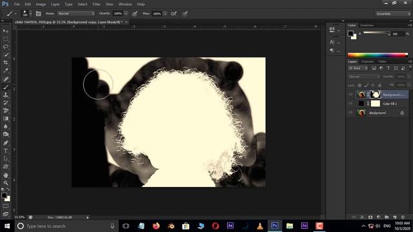Select the Eraser tool
The image size is (413, 232).
coord(6,110)
